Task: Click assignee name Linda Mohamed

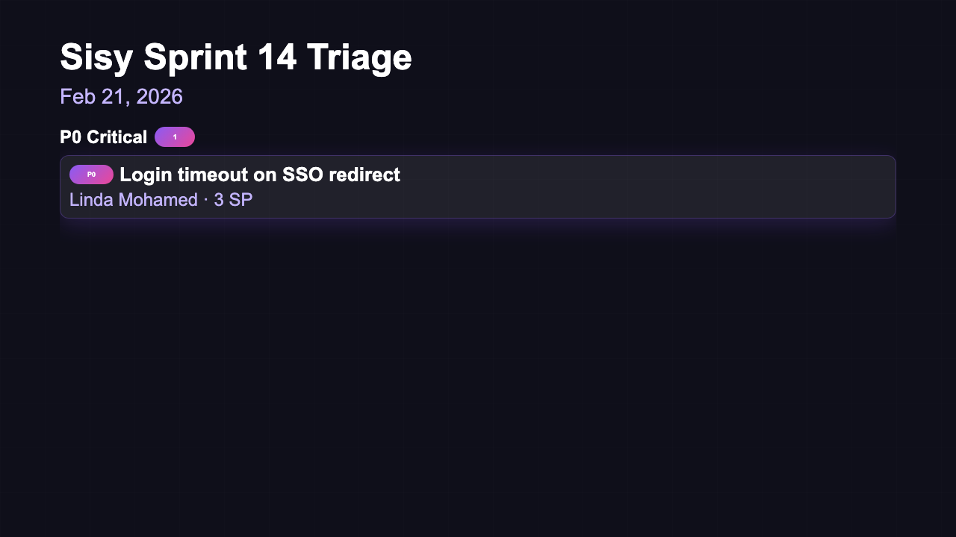Action: 134,200
